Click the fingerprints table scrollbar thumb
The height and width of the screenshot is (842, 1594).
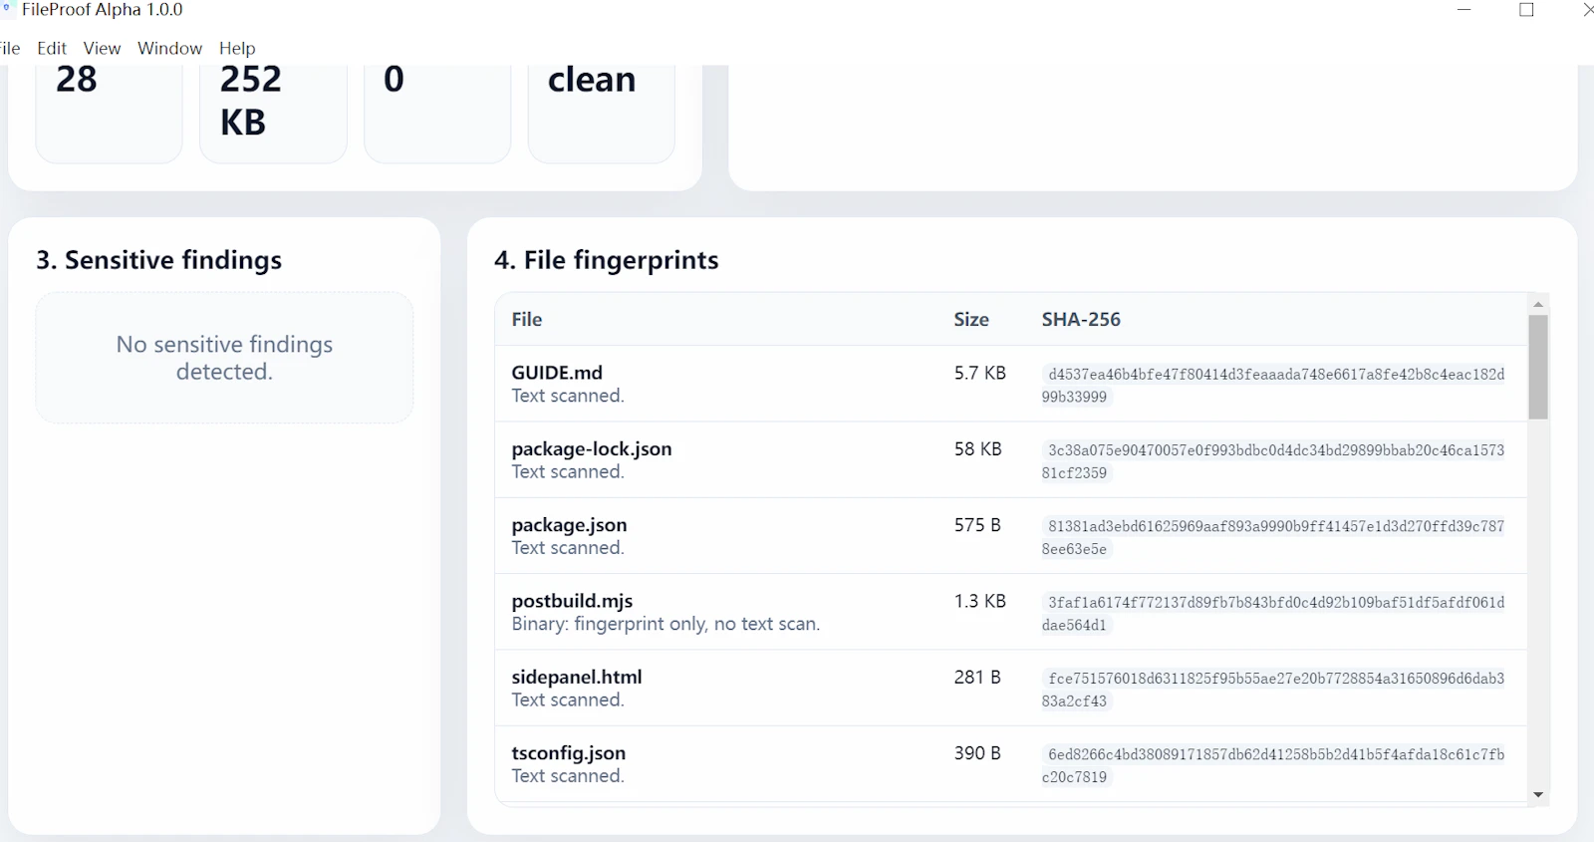pos(1538,367)
